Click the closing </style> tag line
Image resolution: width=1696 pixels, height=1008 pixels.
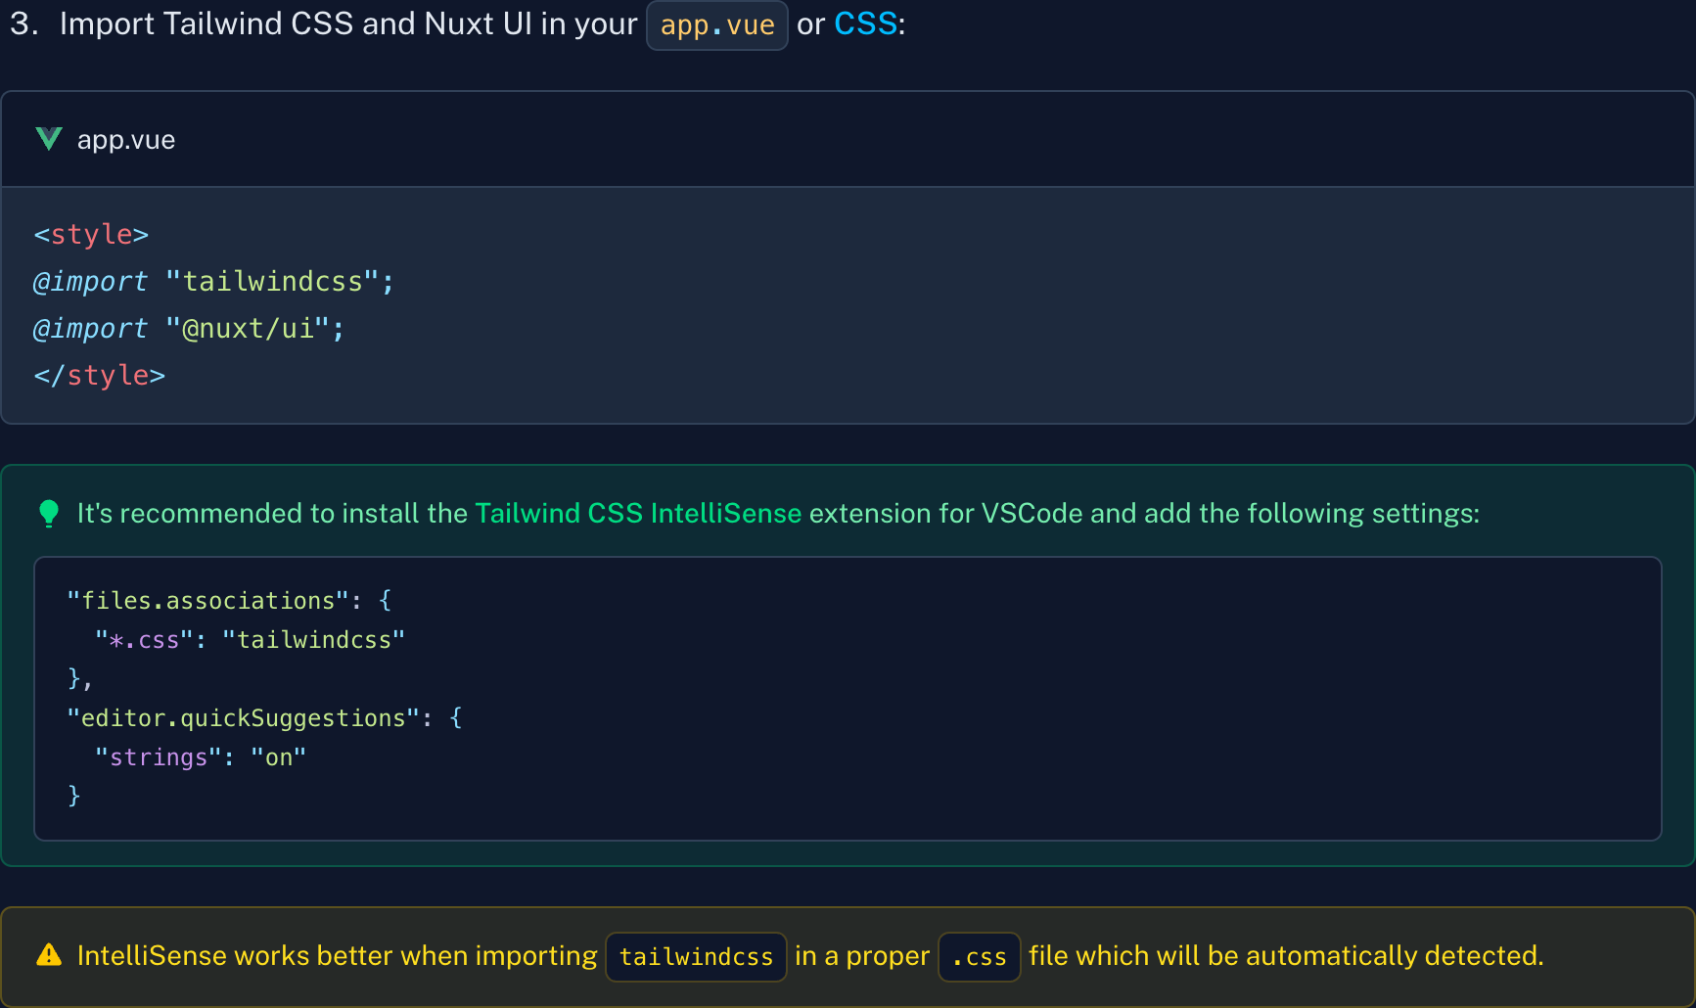click(99, 375)
